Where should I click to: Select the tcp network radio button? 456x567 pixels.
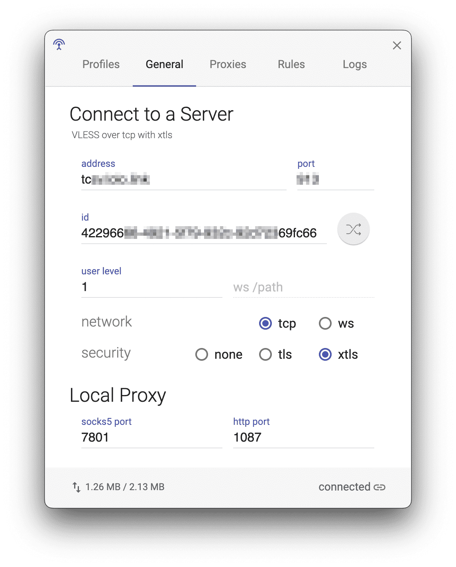265,323
